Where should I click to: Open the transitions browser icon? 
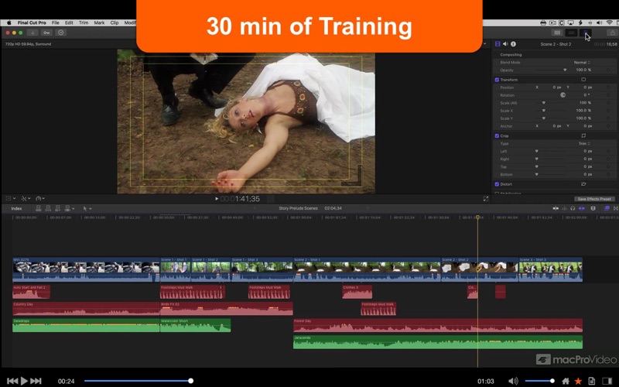pos(615,208)
